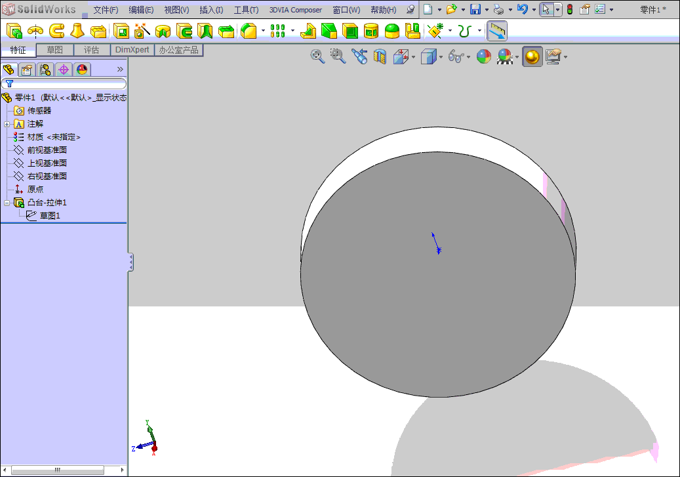Open the Curves tool

tap(465, 31)
